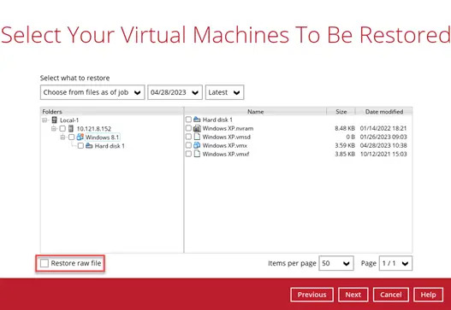This screenshot has height=310, width=451.
Task: Check the Windows XP.vmsd checkbox
Action: tap(188, 137)
